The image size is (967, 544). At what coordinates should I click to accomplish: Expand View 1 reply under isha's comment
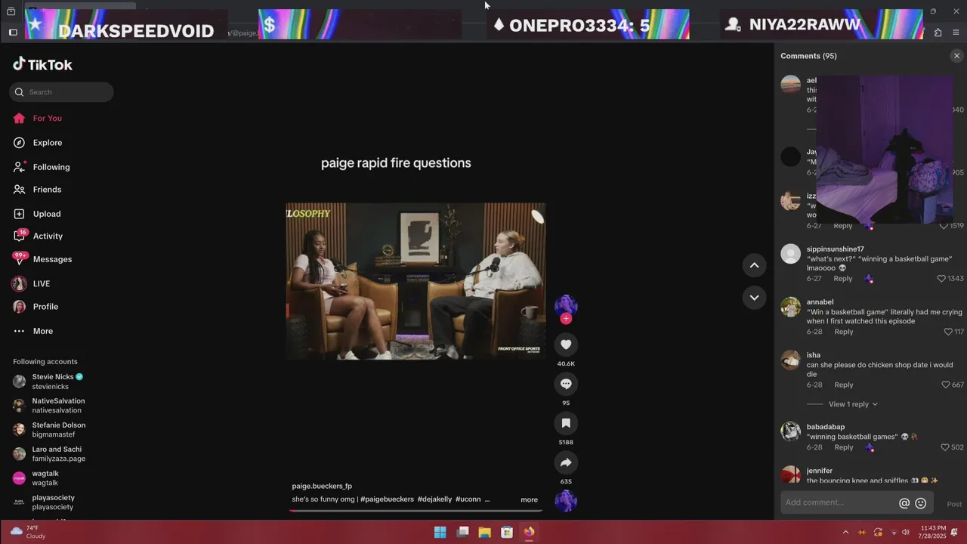[x=853, y=404]
